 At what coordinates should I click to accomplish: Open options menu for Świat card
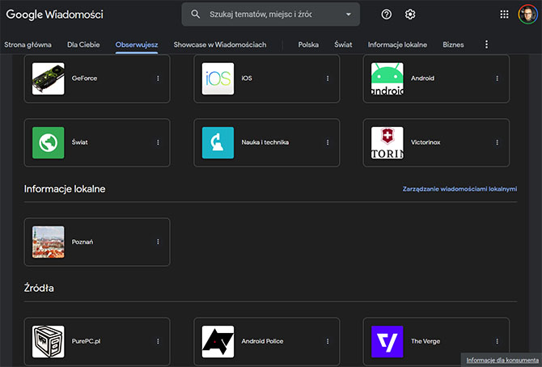click(158, 142)
